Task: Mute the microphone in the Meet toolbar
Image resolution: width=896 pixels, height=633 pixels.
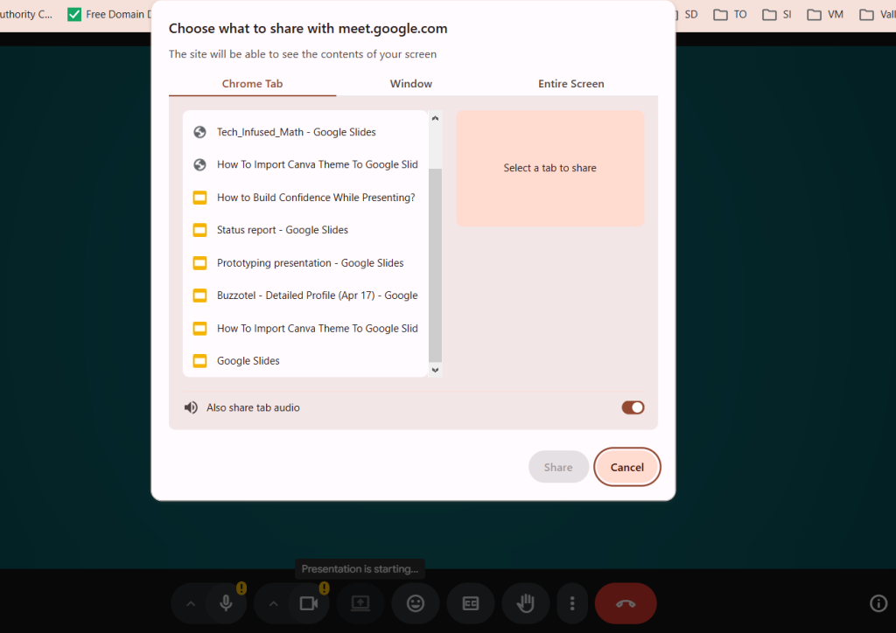Action: pos(226,603)
